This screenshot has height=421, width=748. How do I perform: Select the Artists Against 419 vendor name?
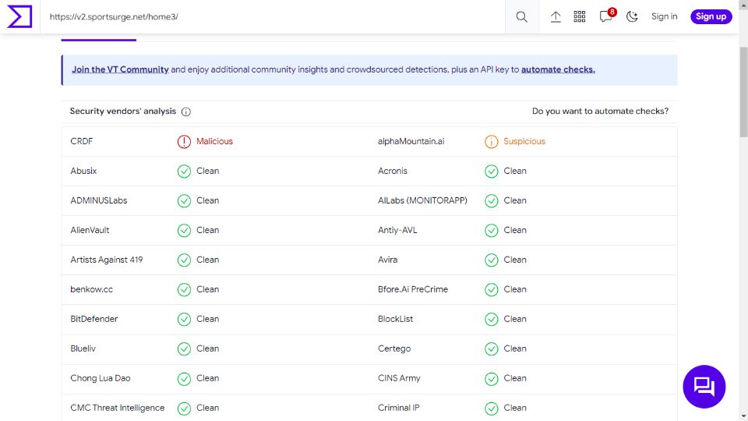tap(107, 260)
